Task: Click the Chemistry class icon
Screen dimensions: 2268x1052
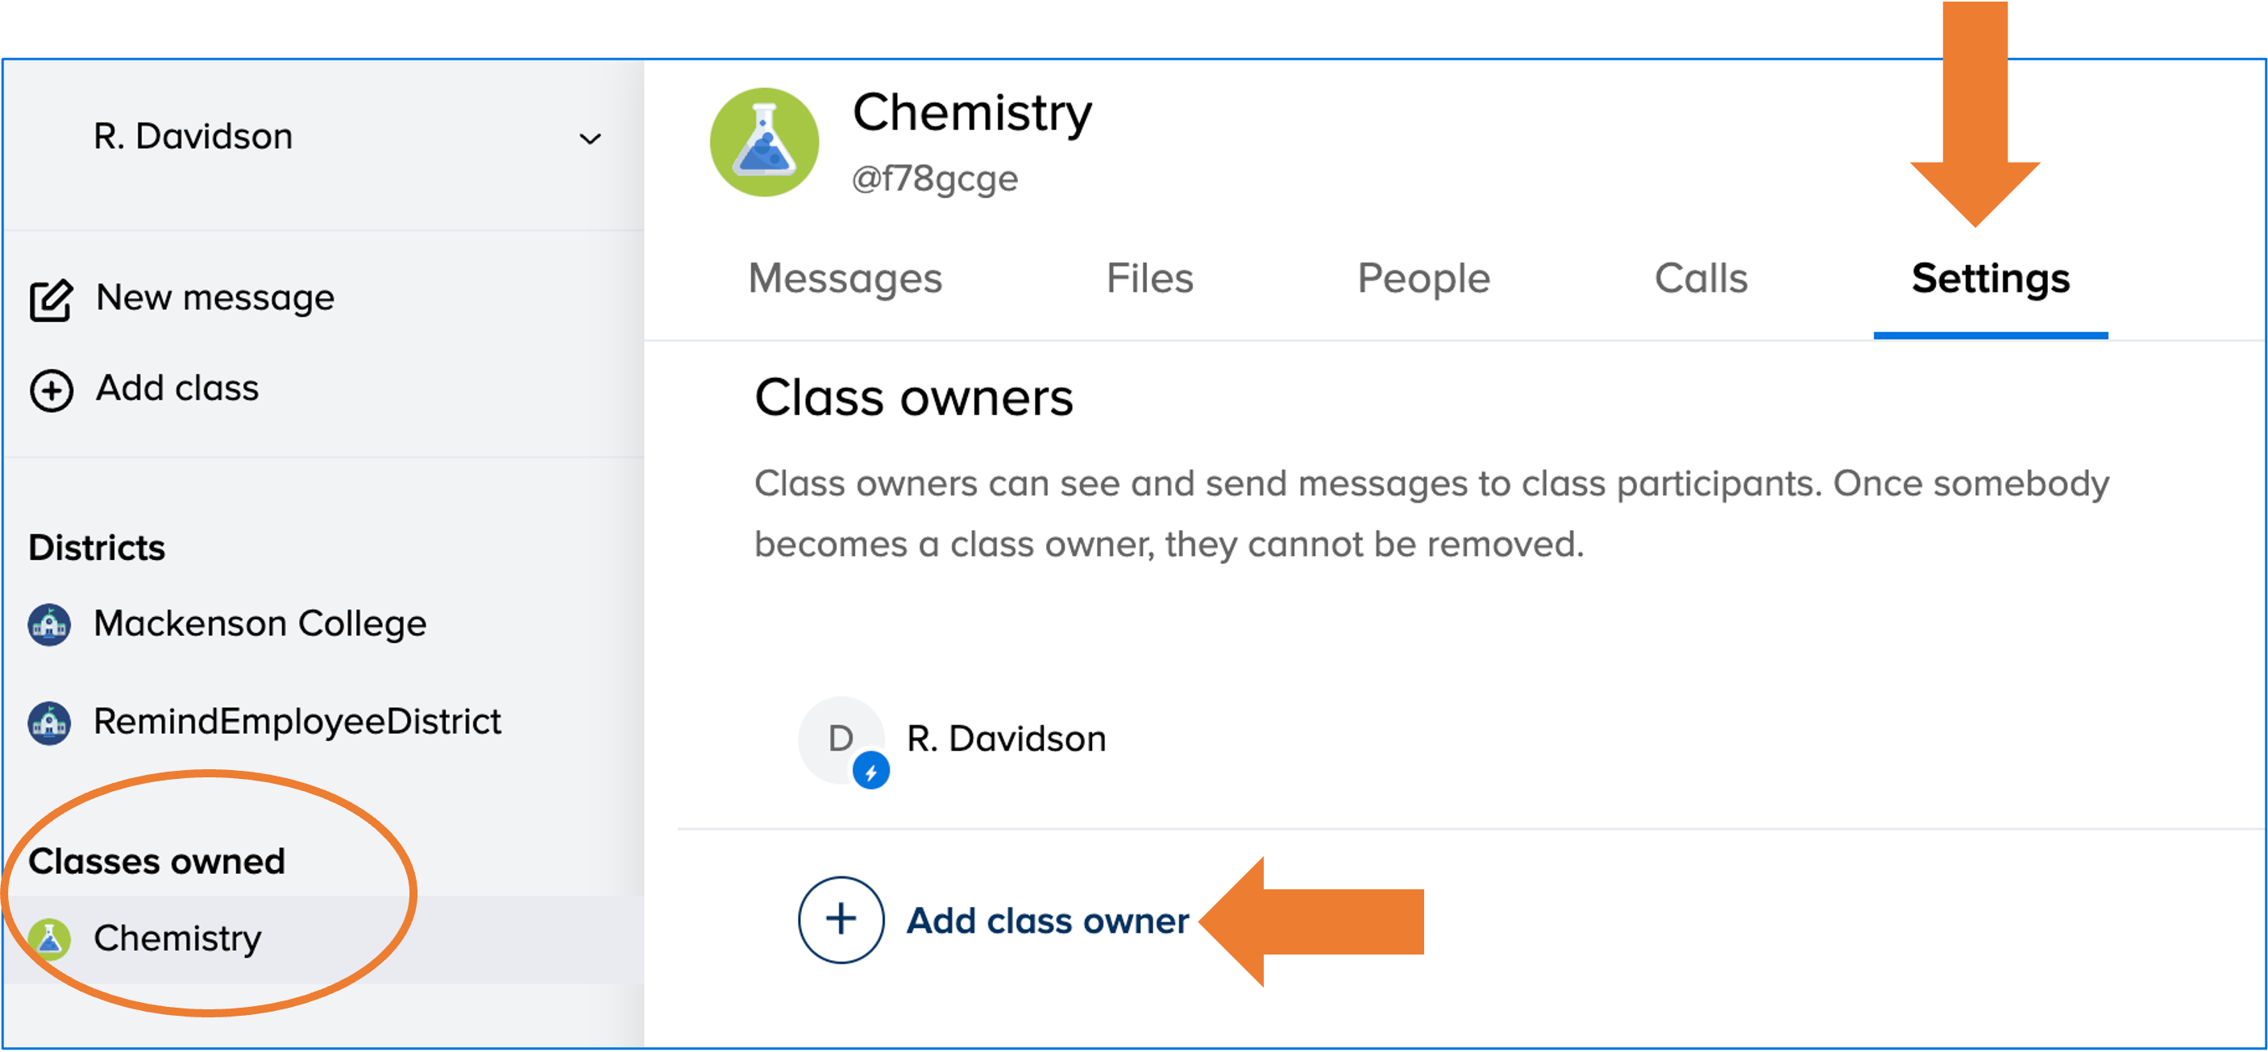Action: pos(51,935)
